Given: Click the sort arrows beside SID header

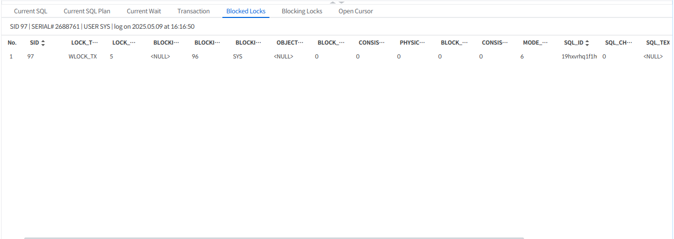Looking at the screenshot, I should [43, 43].
